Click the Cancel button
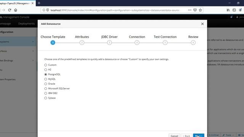Image resolution: width=244 pixels, height=137 pixels. (x=174, y=135)
